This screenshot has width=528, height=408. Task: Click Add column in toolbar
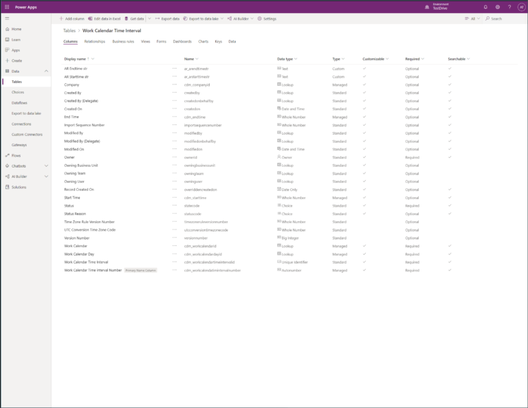click(72, 19)
